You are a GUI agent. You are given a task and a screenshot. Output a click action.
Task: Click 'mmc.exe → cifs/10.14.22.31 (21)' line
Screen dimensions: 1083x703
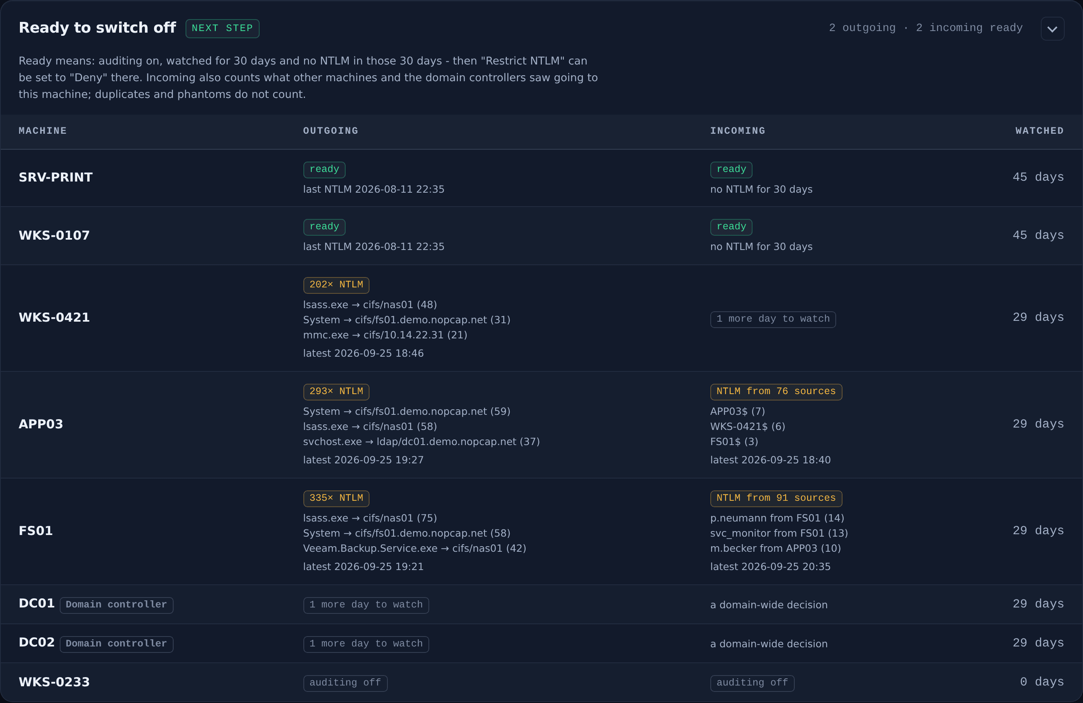(385, 335)
